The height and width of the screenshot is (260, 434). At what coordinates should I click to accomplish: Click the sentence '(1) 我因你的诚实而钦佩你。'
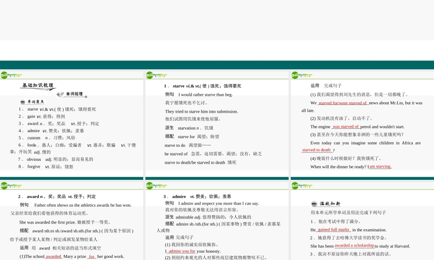pos(192,244)
